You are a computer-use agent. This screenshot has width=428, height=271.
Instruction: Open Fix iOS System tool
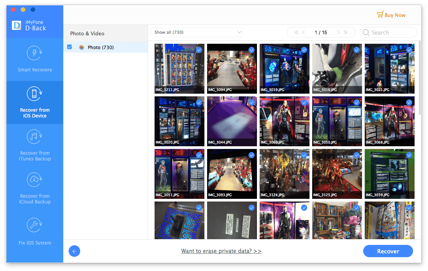point(35,231)
